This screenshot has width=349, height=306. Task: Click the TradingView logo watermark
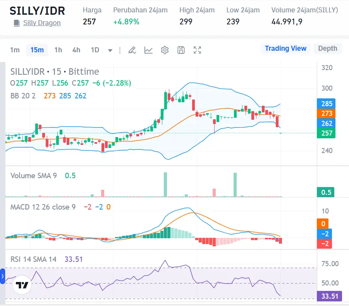point(22,285)
